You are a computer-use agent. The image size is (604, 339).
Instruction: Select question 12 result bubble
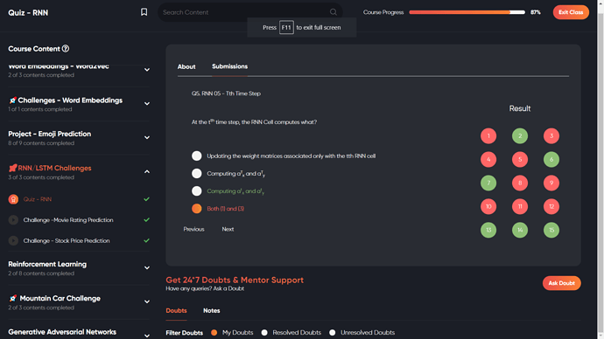(x=551, y=206)
